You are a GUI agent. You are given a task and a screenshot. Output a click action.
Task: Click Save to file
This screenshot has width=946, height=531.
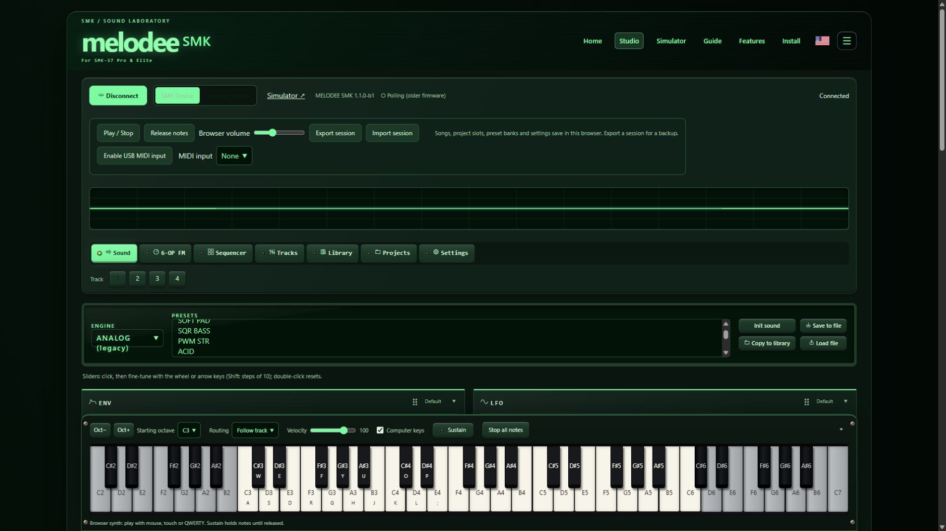(823, 326)
